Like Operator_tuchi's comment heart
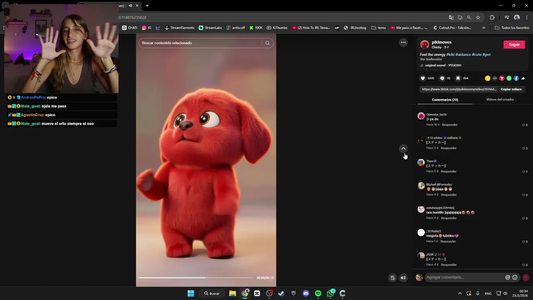The width and height of the screenshot is (533, 300). 523,125
